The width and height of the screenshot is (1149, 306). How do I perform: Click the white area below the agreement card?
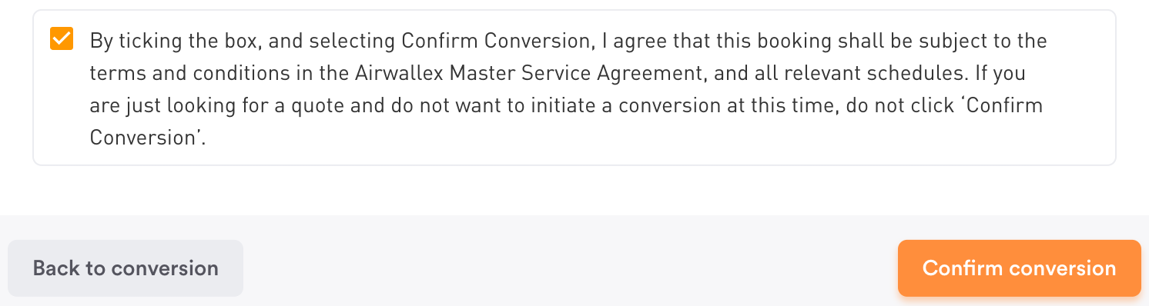tap(574, 190)
